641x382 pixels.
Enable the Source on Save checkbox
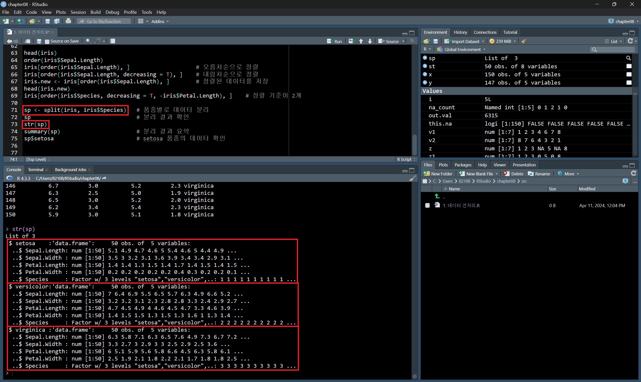(47, 41)
